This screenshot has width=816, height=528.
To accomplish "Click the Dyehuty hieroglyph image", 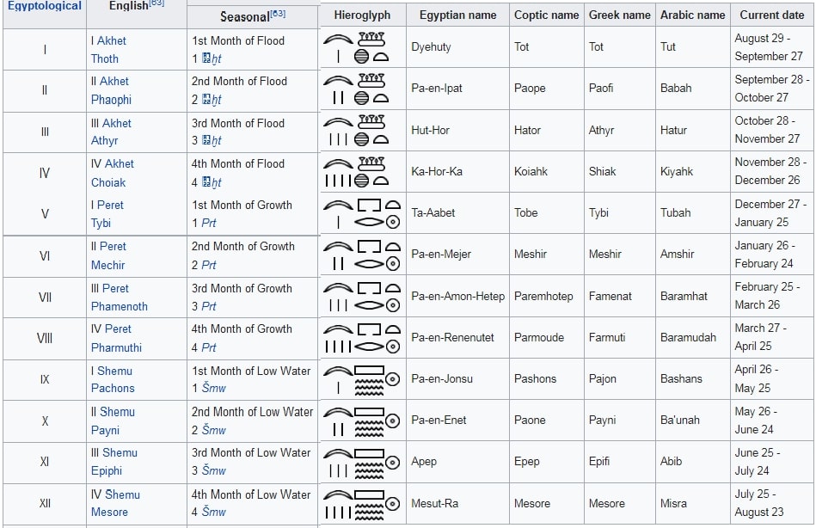I will tap(356, 47).
